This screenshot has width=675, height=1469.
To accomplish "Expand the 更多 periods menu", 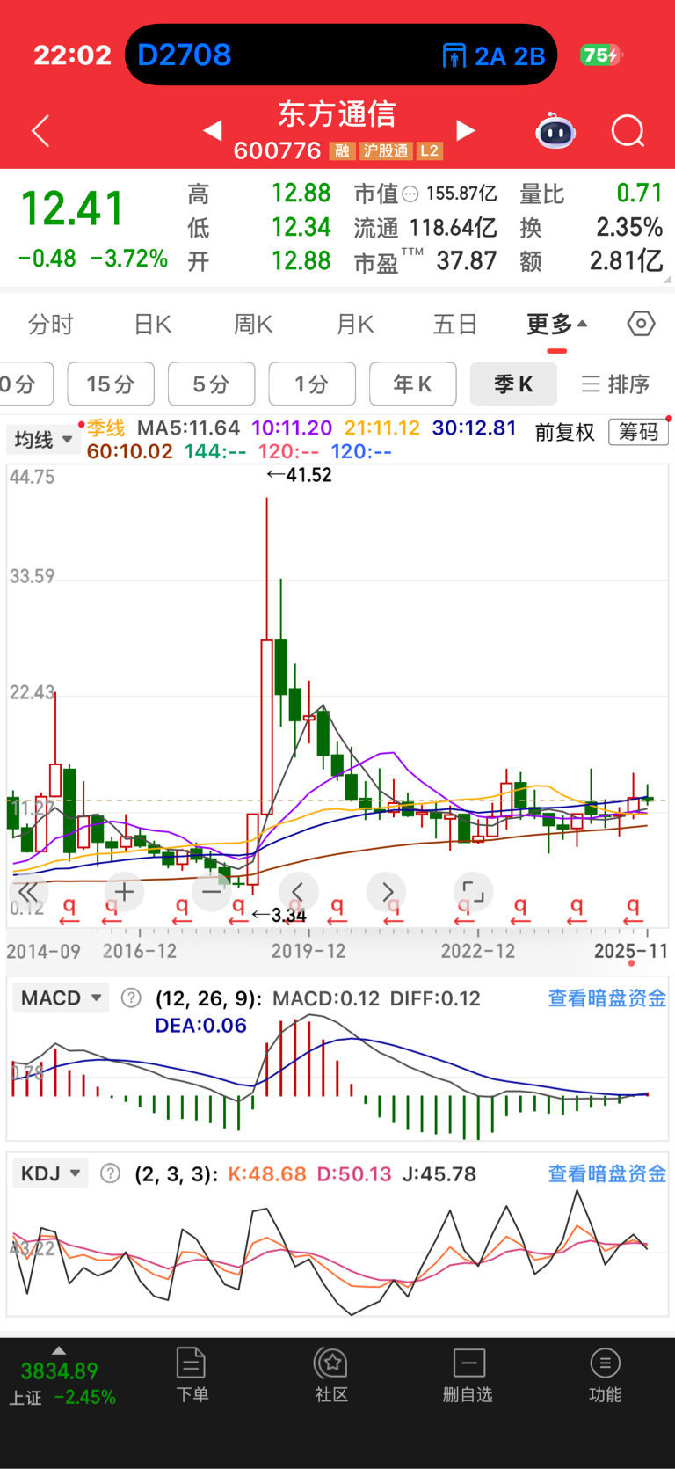I will tap(557, 325).
